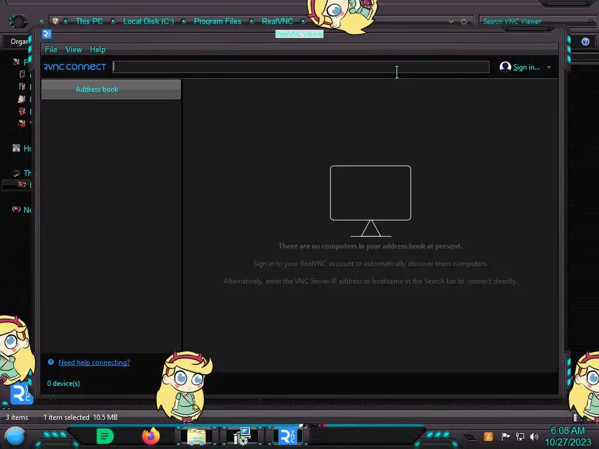The height and width of the screenshot is (449, 599).
Task: Click the Explorer back navigation orb
Action: 18,21
